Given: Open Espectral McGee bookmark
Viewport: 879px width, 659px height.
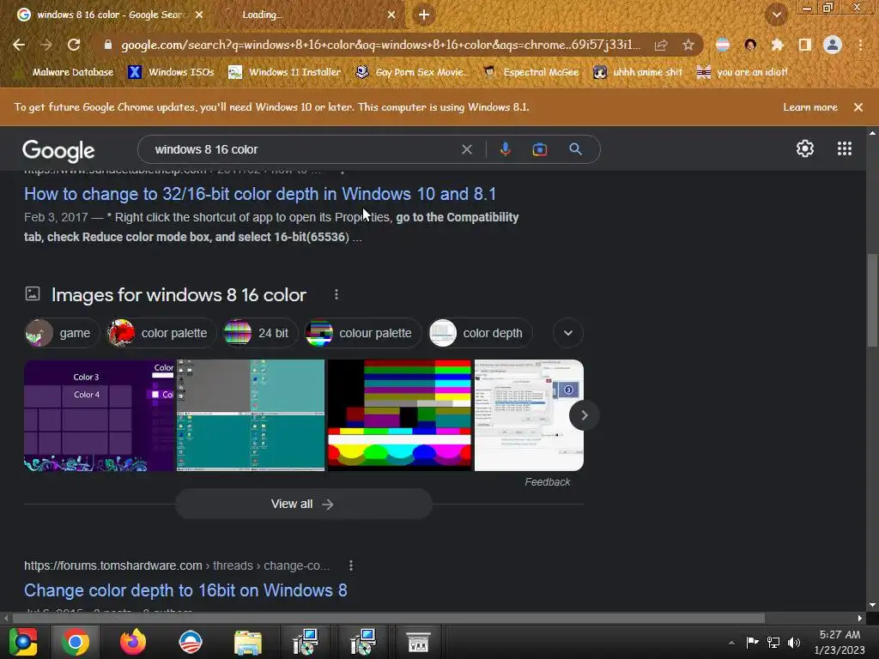Looking at the screenshot, I should 530,72.
